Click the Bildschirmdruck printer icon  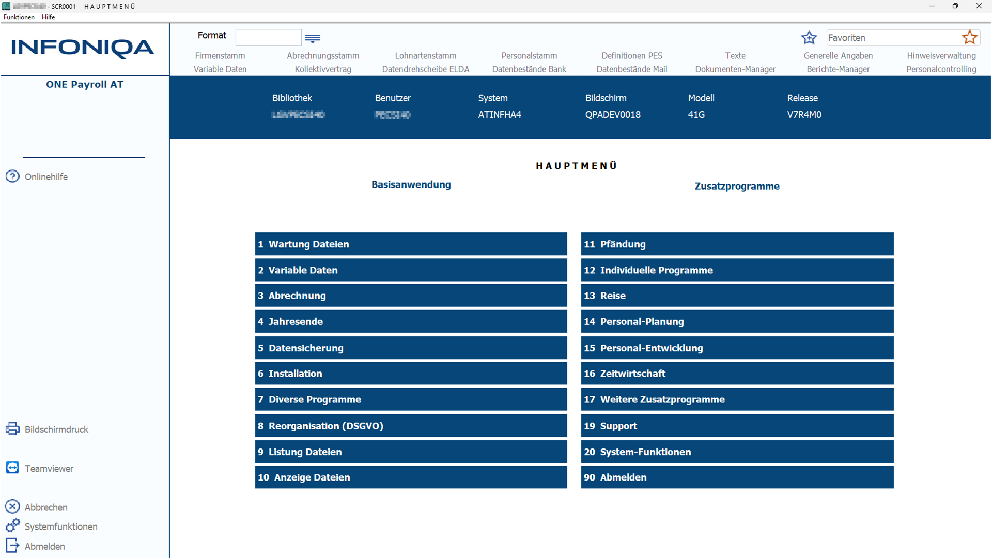(12, 428)
